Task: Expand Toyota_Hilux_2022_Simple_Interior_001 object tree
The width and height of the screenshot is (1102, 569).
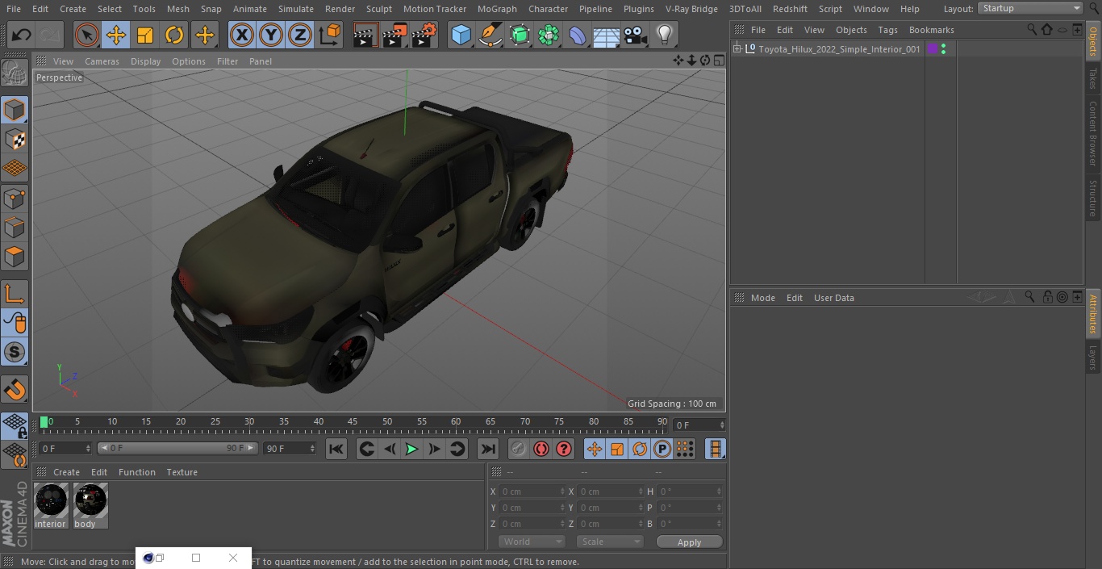Action: click(x=737, y=49)
